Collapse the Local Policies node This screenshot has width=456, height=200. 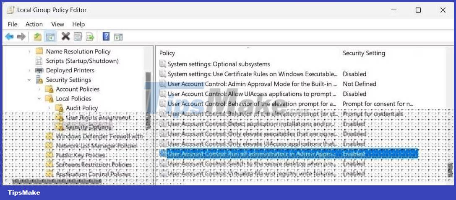click(x=39, y=99)
